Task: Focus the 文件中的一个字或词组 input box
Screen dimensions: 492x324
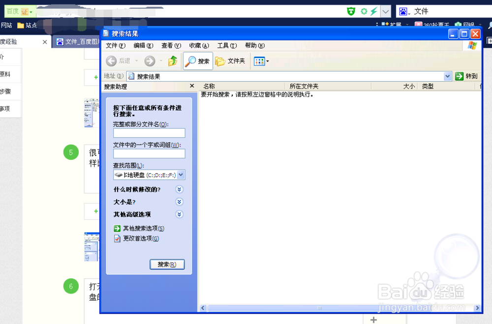Action: tap(149, 154)
